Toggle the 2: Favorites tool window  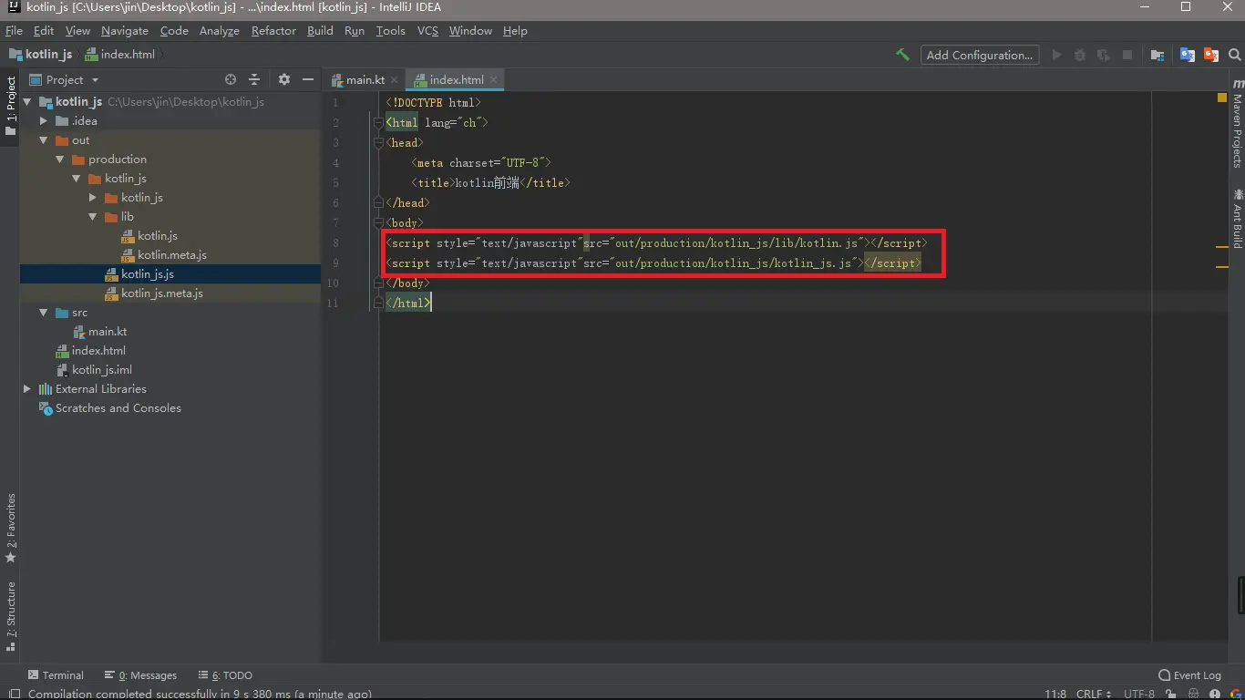click(x=10, y=529)
